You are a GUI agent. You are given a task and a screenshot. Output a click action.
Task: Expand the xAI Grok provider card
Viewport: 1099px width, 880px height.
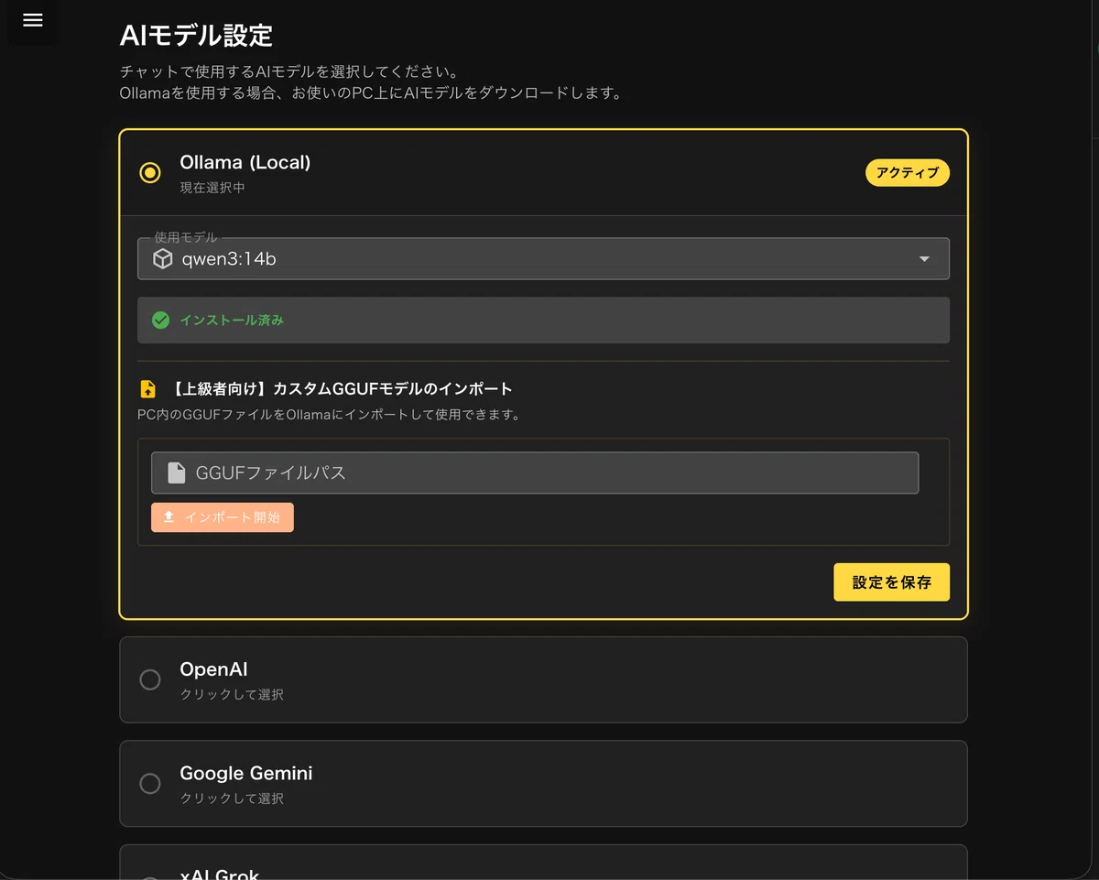point(543,863)
